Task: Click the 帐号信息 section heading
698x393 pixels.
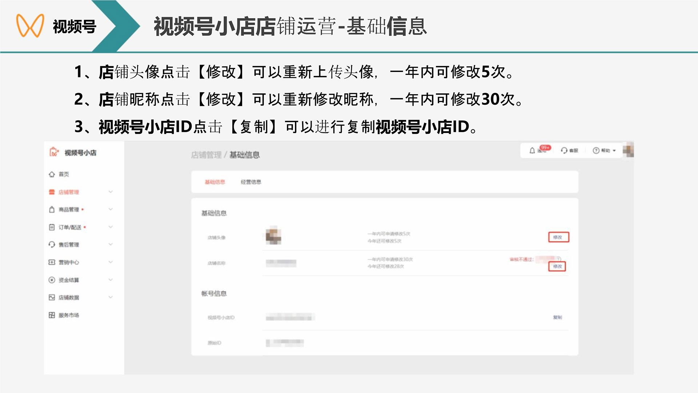Action: 214,293
